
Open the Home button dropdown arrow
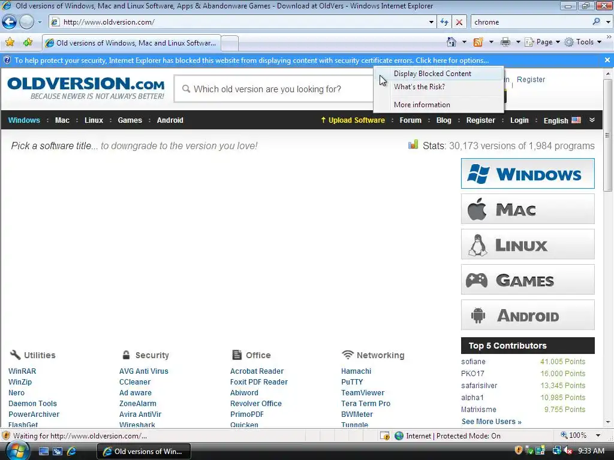click(465, 42)
